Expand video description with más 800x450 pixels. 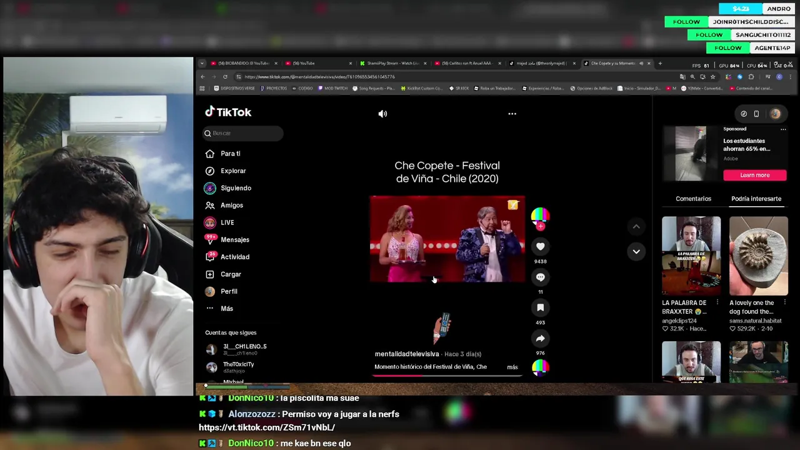(512, 367)
